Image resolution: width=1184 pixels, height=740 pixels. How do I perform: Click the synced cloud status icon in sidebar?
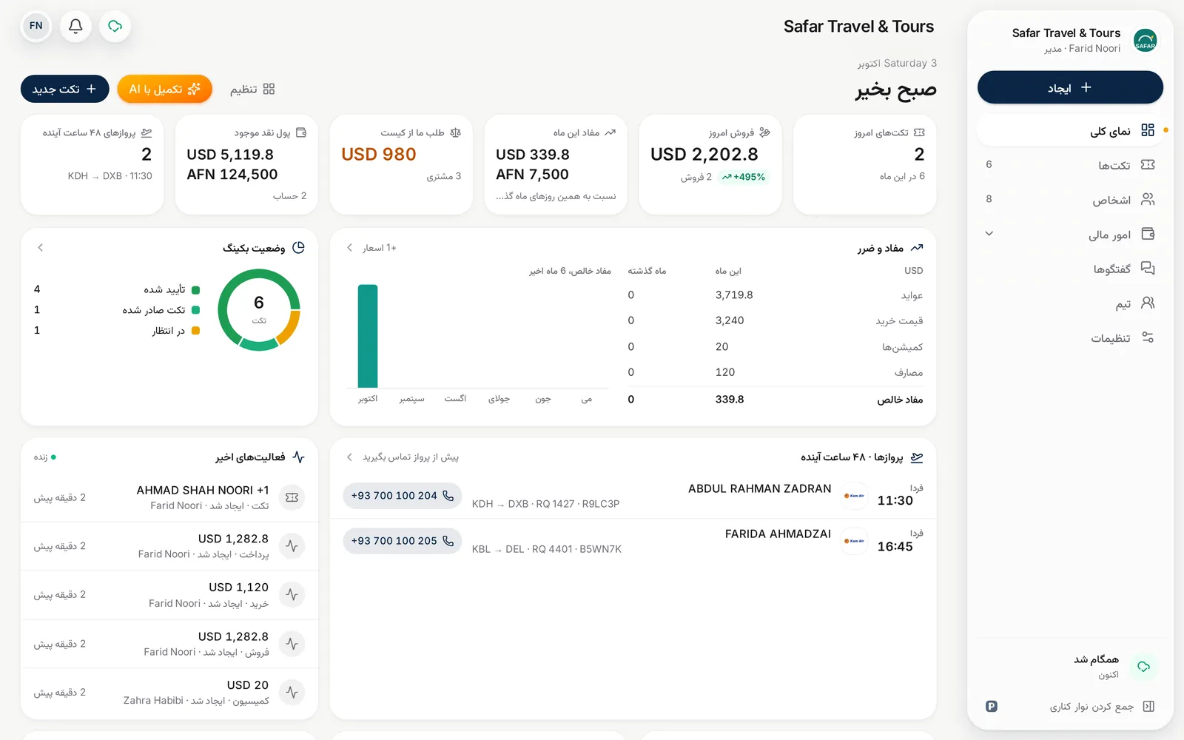point(1143,667)
